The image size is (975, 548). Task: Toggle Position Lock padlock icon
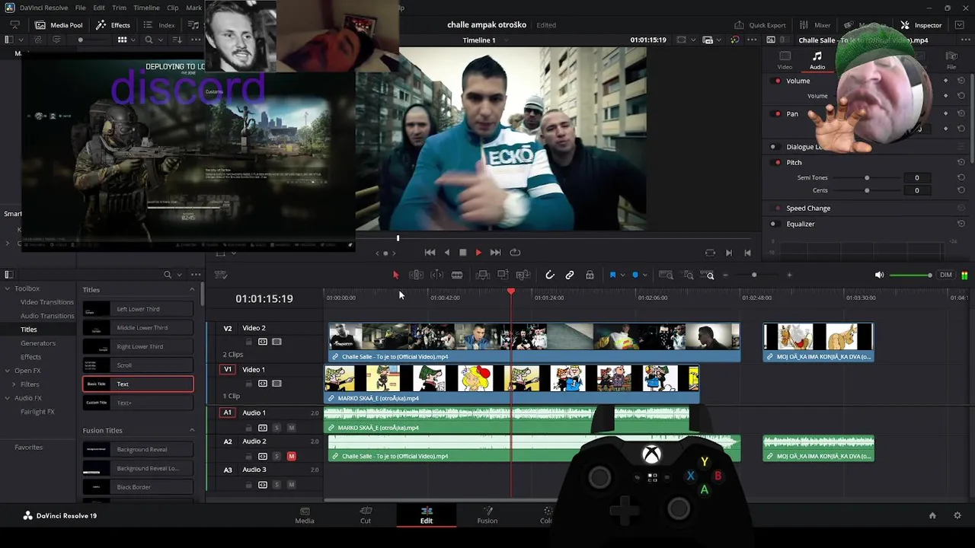pyautogui.click(x=590, y=275)
